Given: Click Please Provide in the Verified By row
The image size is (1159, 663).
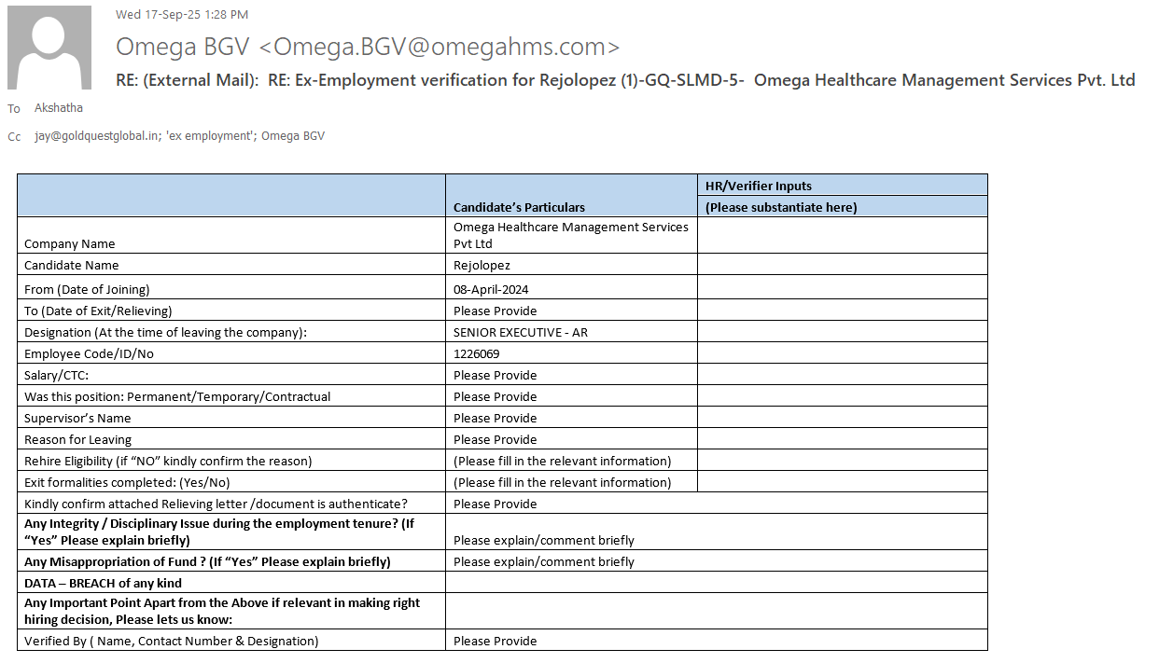Looking at the screenshot, I should pyautogui.click(x=495, y=641).
